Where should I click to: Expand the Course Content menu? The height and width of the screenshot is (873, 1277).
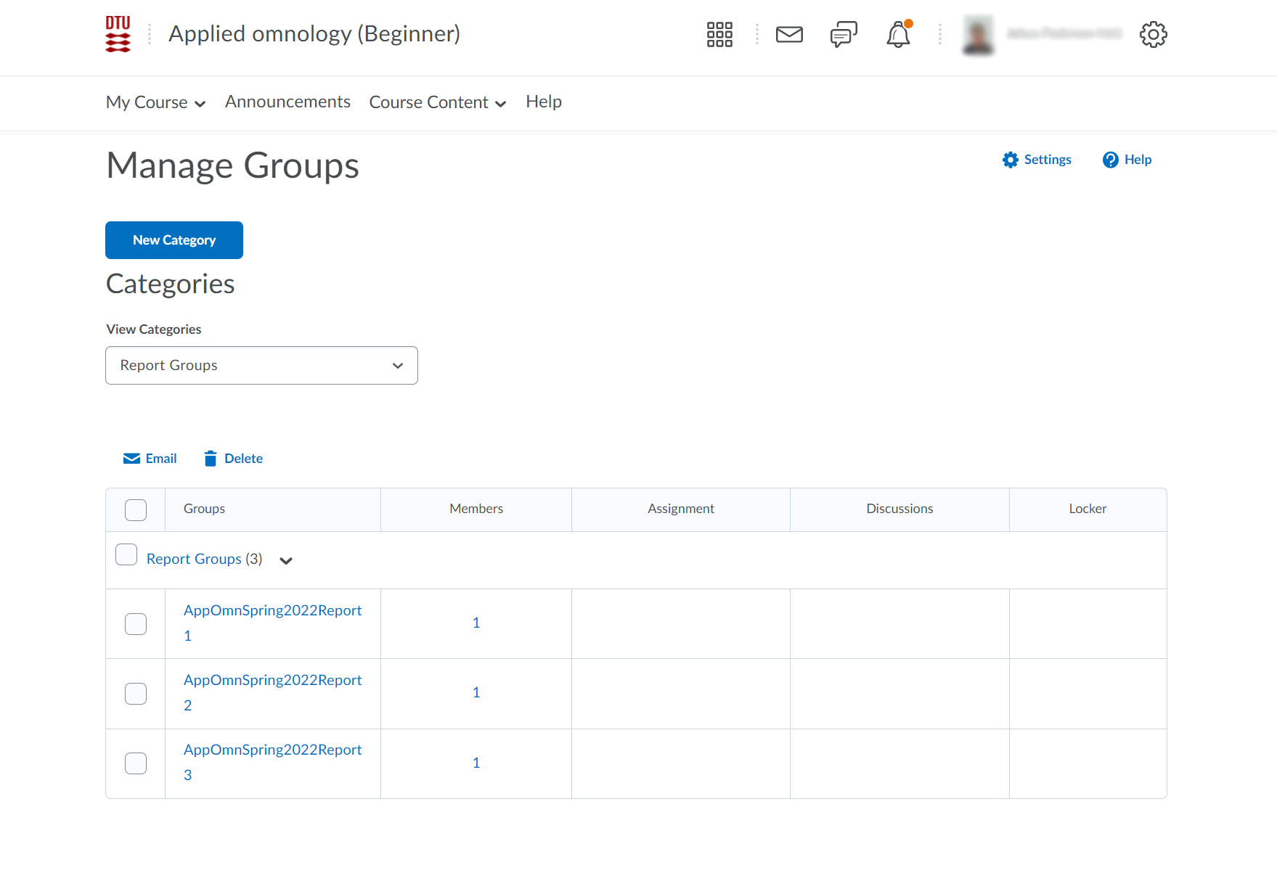(x=437, y=102)
